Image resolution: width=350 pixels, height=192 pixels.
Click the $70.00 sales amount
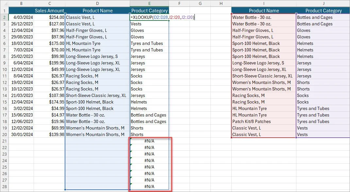50,50
